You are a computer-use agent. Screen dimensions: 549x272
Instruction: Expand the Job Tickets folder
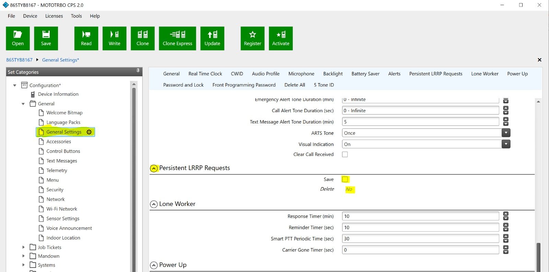[23, 247]
